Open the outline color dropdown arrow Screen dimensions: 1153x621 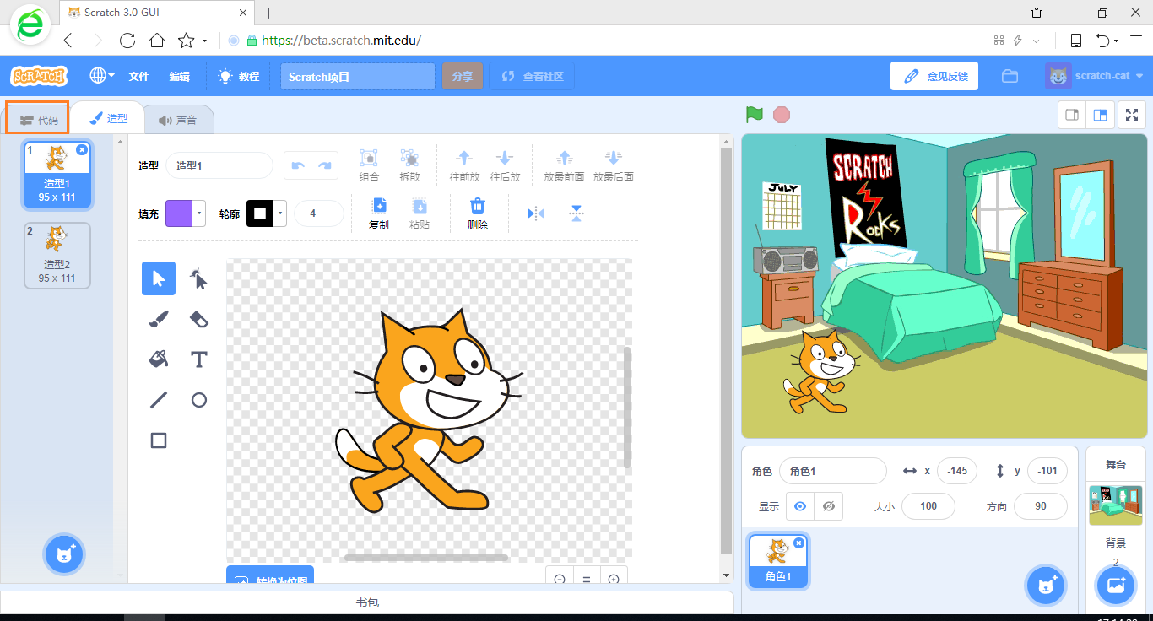[x=280, y=213]
